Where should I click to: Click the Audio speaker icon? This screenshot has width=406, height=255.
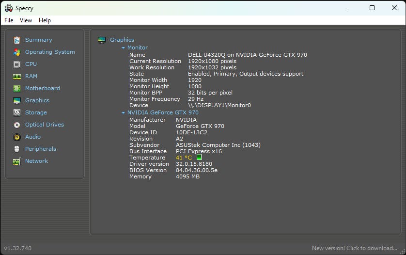(x=17, y=137)
